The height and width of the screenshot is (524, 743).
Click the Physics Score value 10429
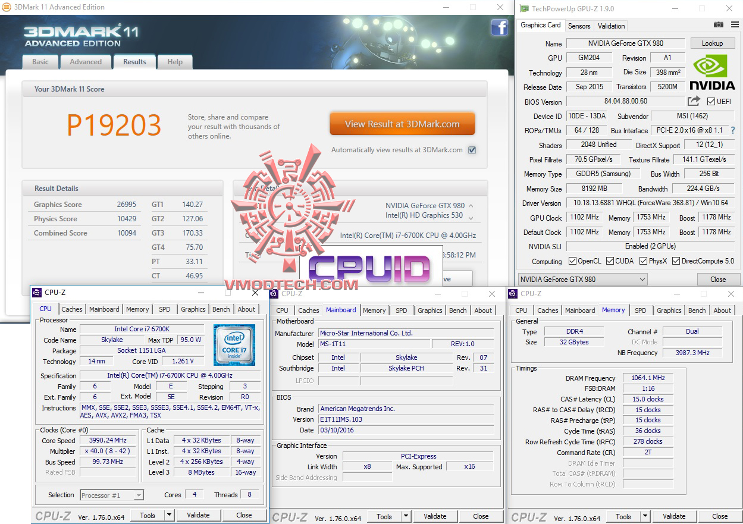127,219
